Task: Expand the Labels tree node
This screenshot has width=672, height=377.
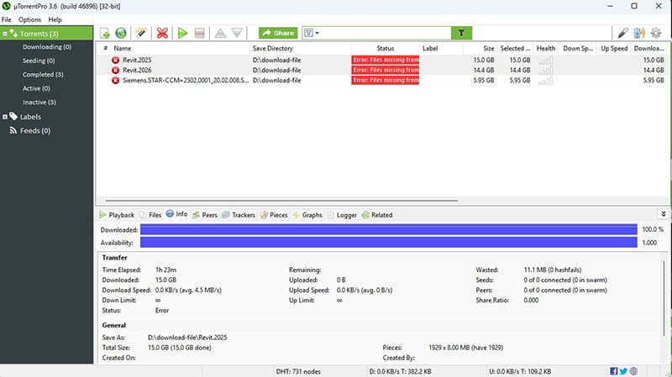Action: point(5,117)
